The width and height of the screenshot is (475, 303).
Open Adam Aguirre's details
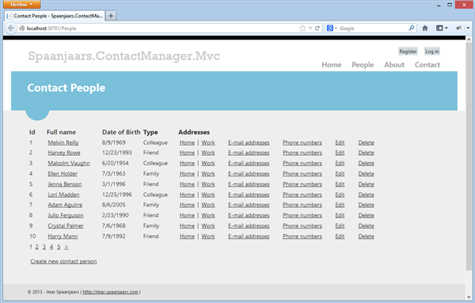tap(65, 205)
